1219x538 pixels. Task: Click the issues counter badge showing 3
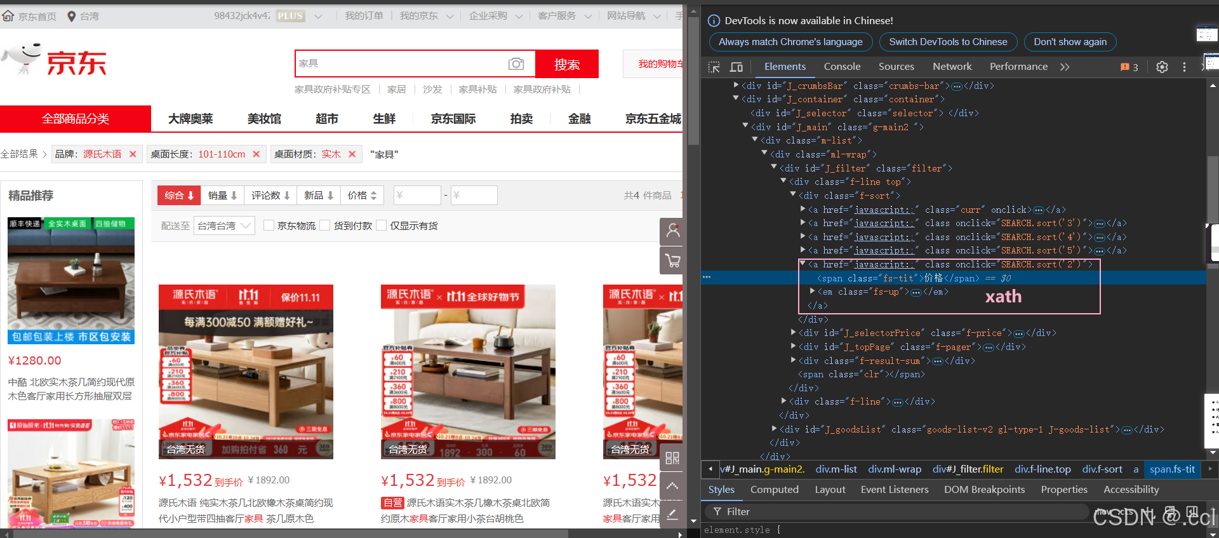(x=1129, y=67)
